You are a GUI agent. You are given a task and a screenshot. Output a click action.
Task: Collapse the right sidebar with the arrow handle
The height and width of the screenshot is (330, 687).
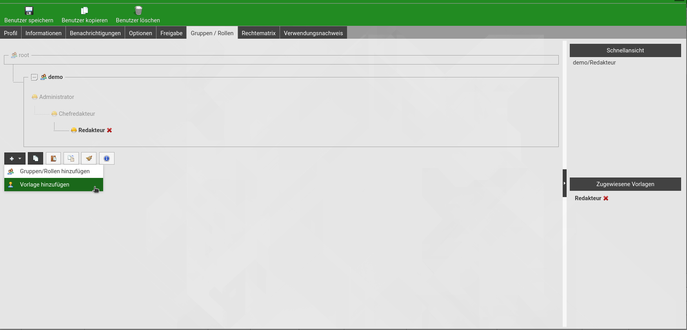(565, 183)
